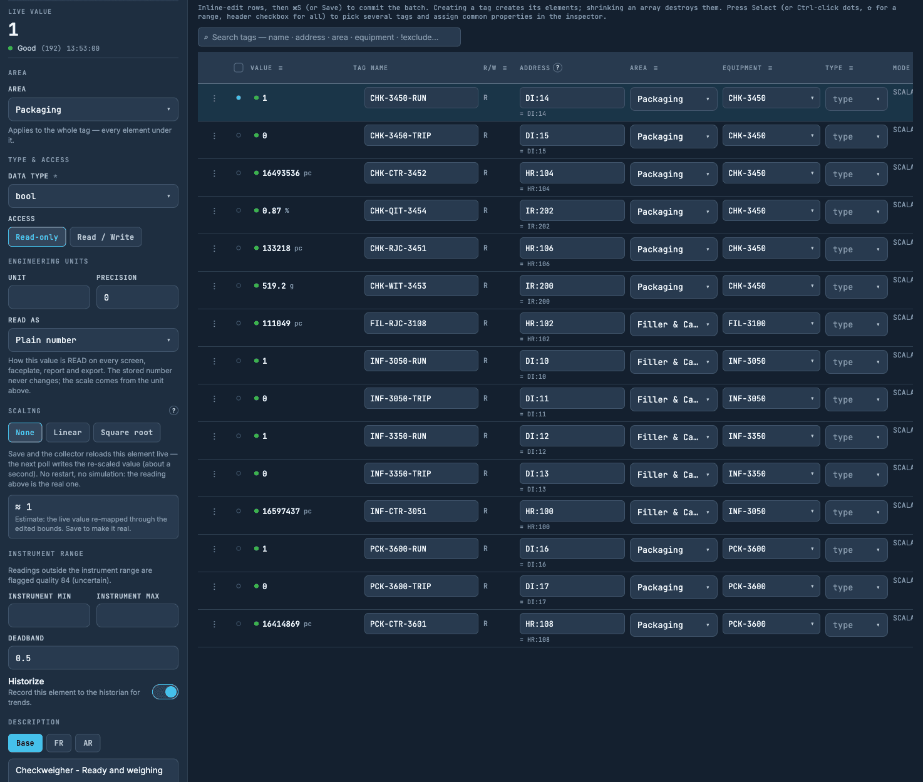The image size is (923, 782).
Task: Select the PCK-3600-TRIP row circle
Action: pos(239,586)
